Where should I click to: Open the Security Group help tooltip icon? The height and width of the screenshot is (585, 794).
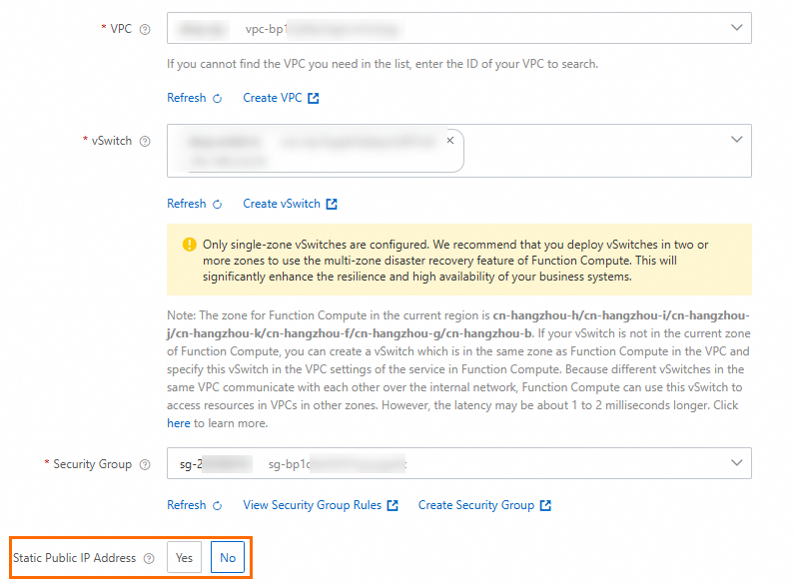click(145, 464)
